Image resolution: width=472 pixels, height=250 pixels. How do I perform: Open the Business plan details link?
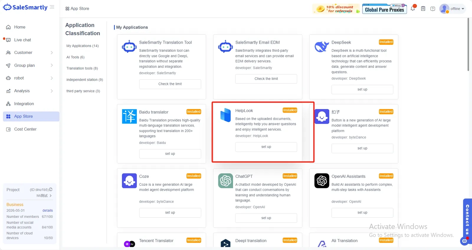(47, 210)
